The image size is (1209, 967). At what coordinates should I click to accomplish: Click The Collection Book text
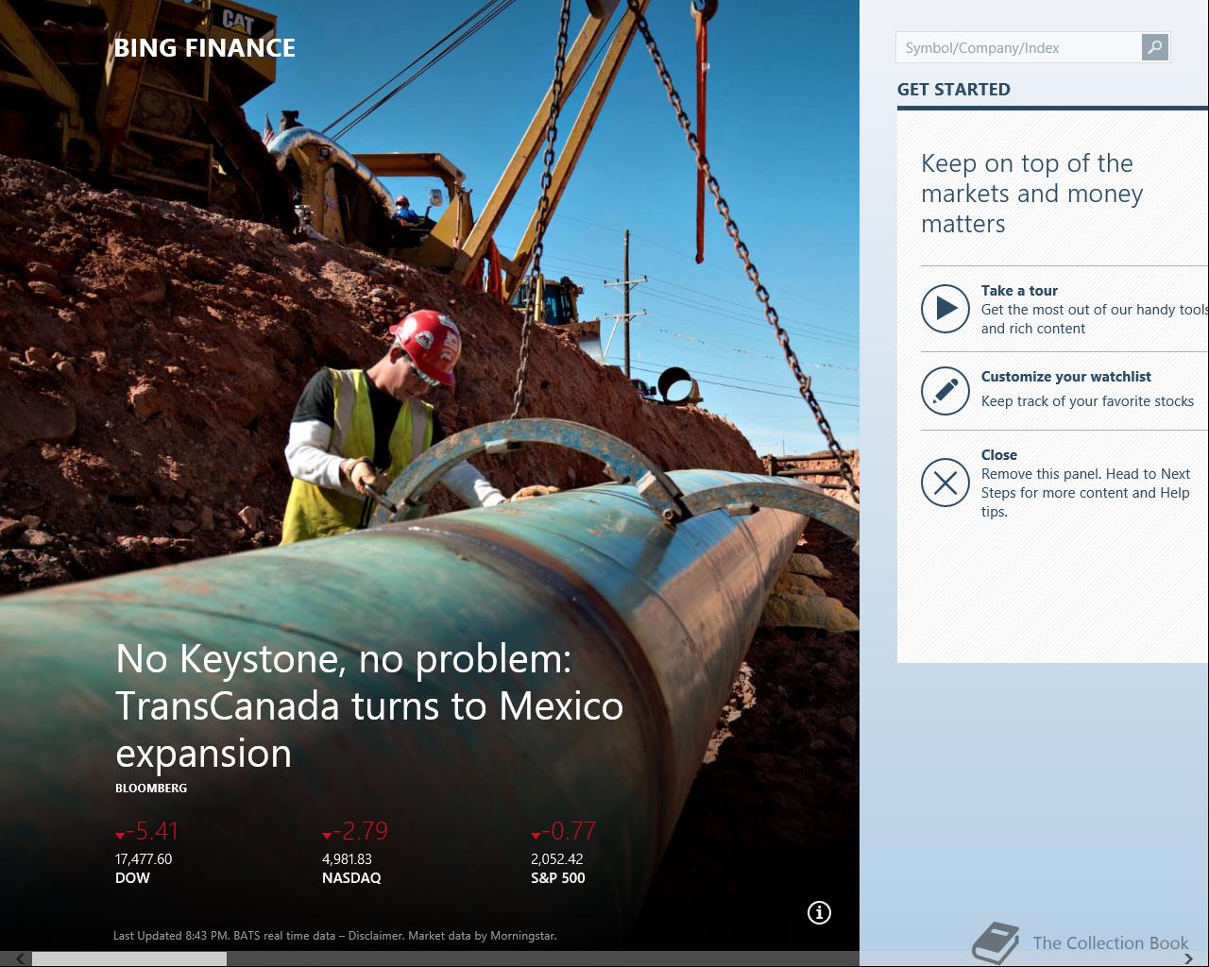point(1111,942)
